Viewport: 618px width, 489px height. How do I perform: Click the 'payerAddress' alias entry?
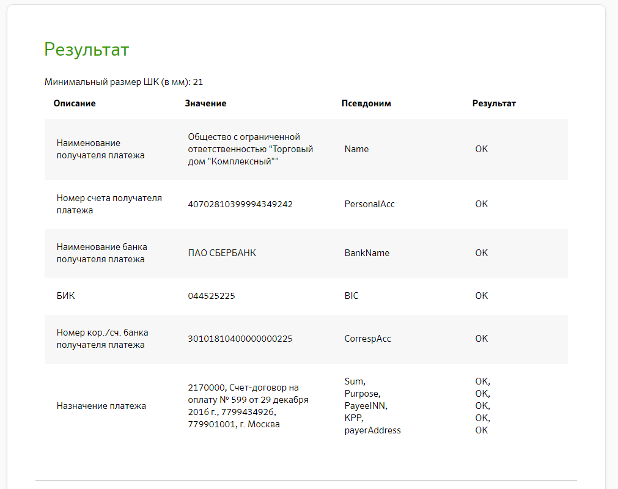[x=372, y=430]
